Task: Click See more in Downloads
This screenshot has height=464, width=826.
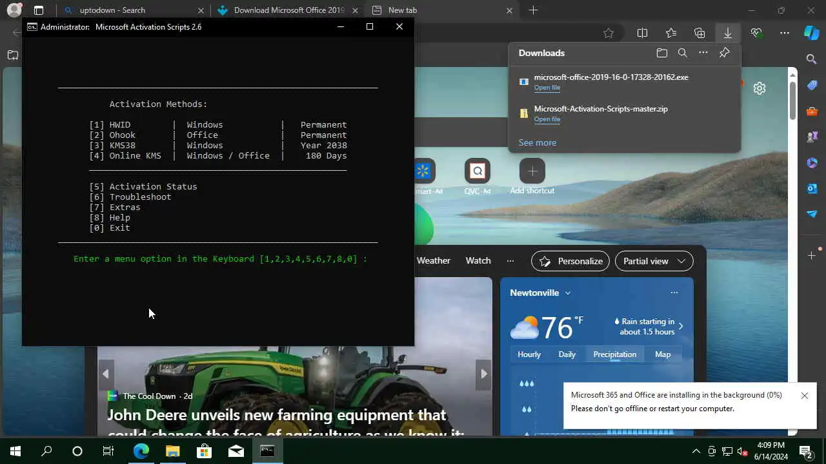Action: point(537,142)
